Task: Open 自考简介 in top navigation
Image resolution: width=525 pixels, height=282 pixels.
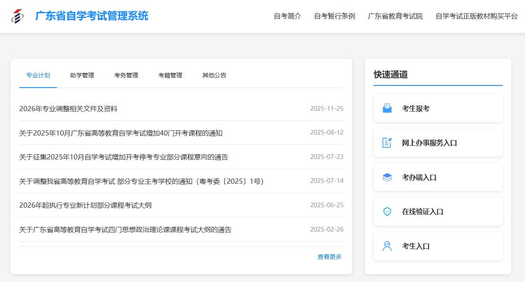Action: point(288,16)
